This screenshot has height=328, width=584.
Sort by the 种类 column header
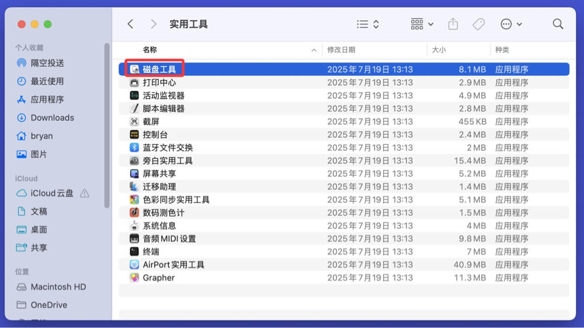(502, 50)
